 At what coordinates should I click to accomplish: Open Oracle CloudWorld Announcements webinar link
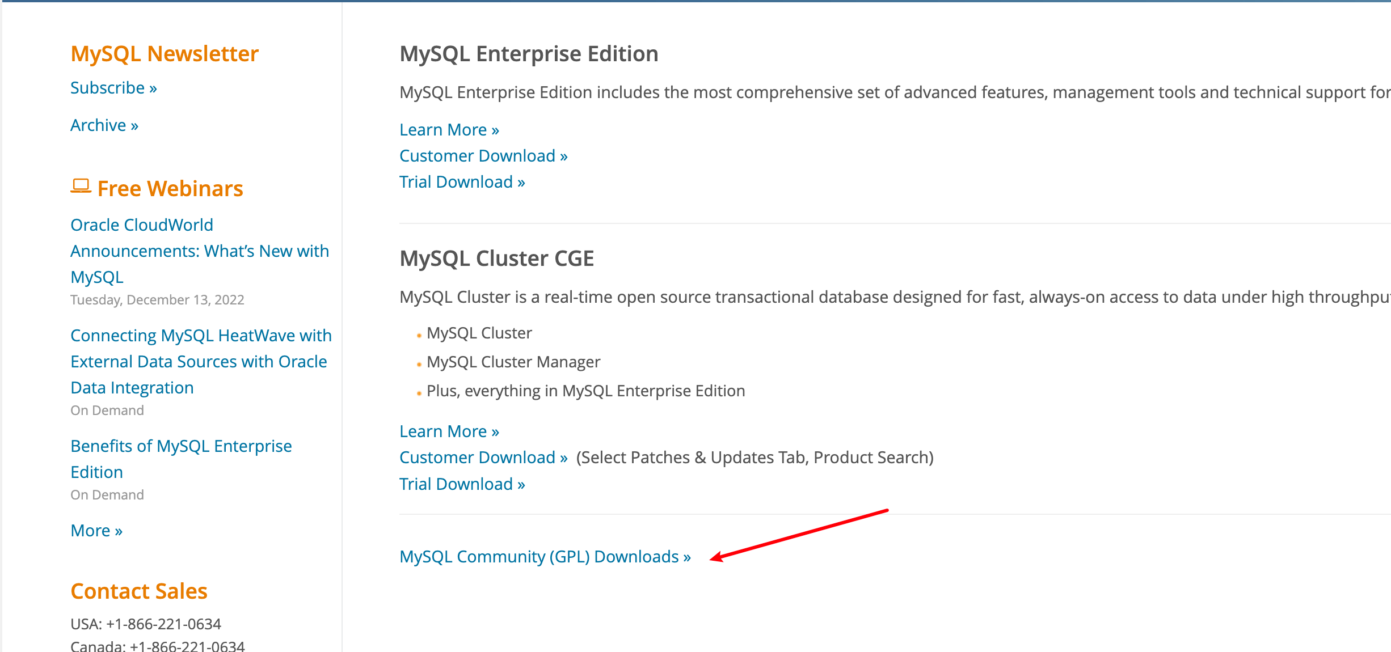tap(199, 251)
